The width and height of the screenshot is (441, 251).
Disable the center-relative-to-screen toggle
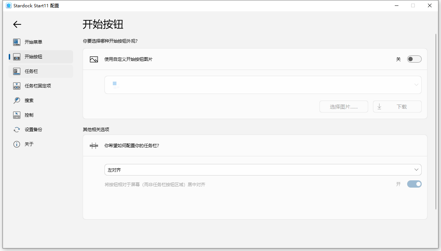click(x=414, y=184)
